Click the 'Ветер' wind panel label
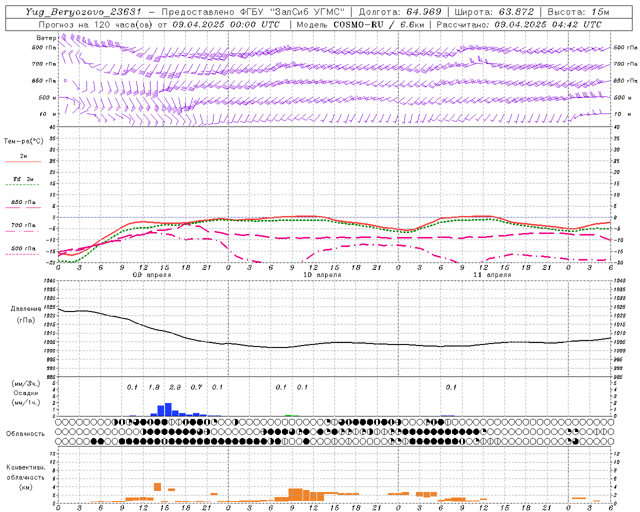 click(46, 38)
